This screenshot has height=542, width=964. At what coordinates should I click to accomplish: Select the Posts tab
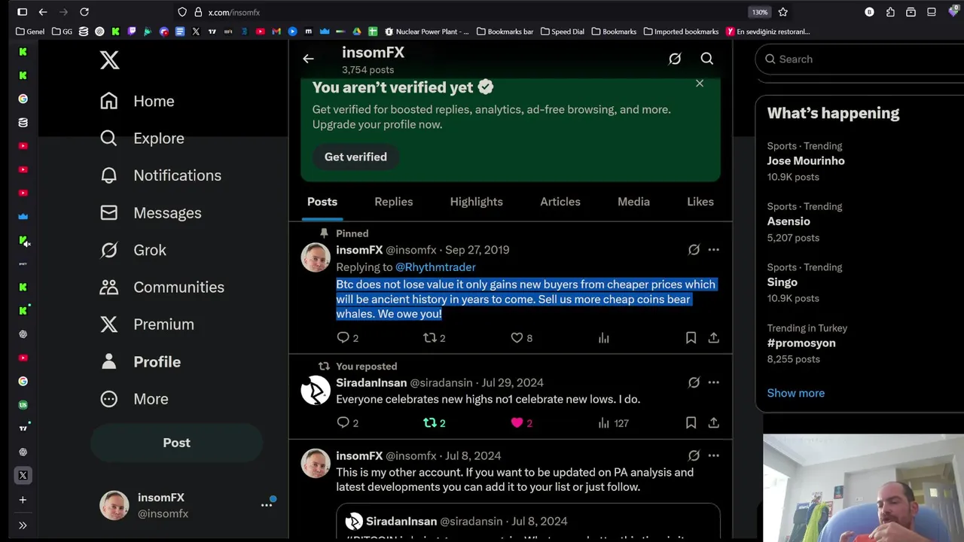[322, 202]
